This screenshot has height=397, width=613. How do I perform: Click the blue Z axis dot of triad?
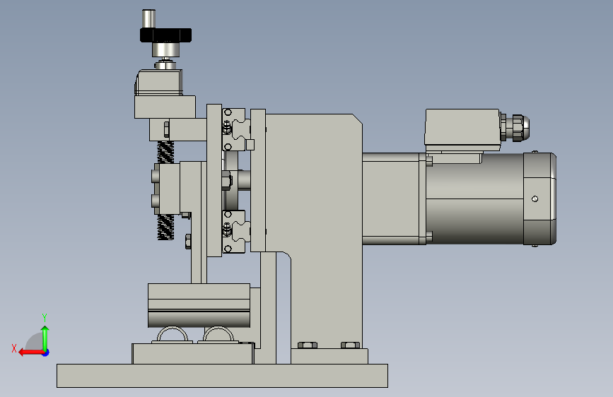(46, 352)
